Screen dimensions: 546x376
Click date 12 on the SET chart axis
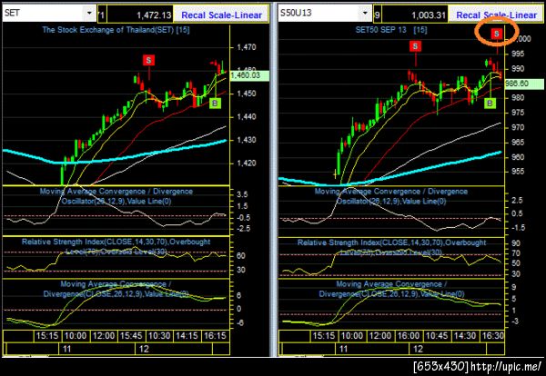point(144,349)
